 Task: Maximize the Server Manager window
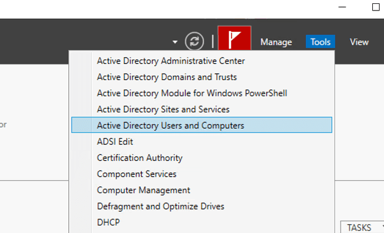tap(375, 7)
